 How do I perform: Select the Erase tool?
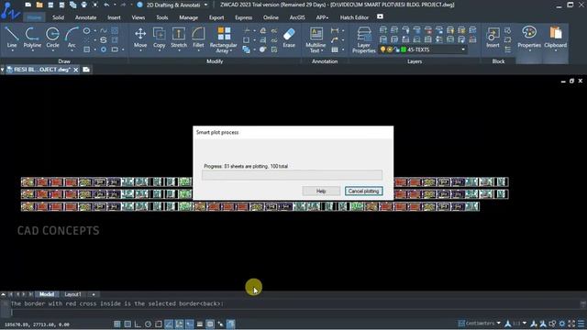point(289,37)
